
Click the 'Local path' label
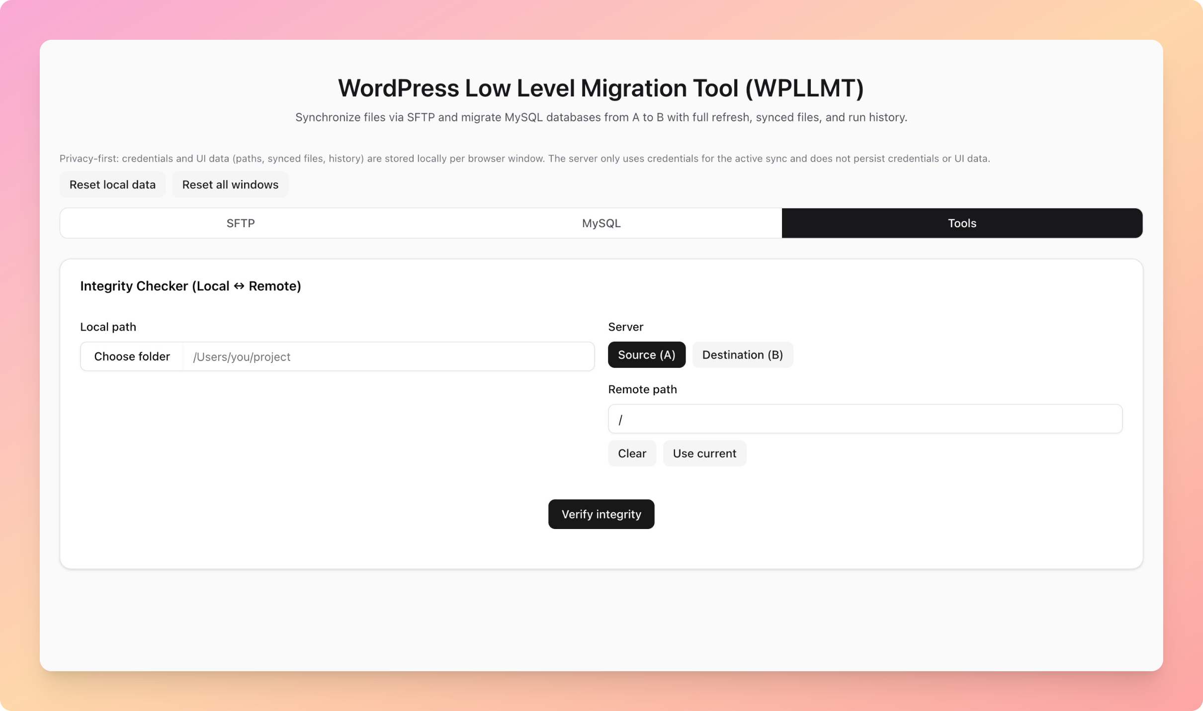tap(108, 327)
